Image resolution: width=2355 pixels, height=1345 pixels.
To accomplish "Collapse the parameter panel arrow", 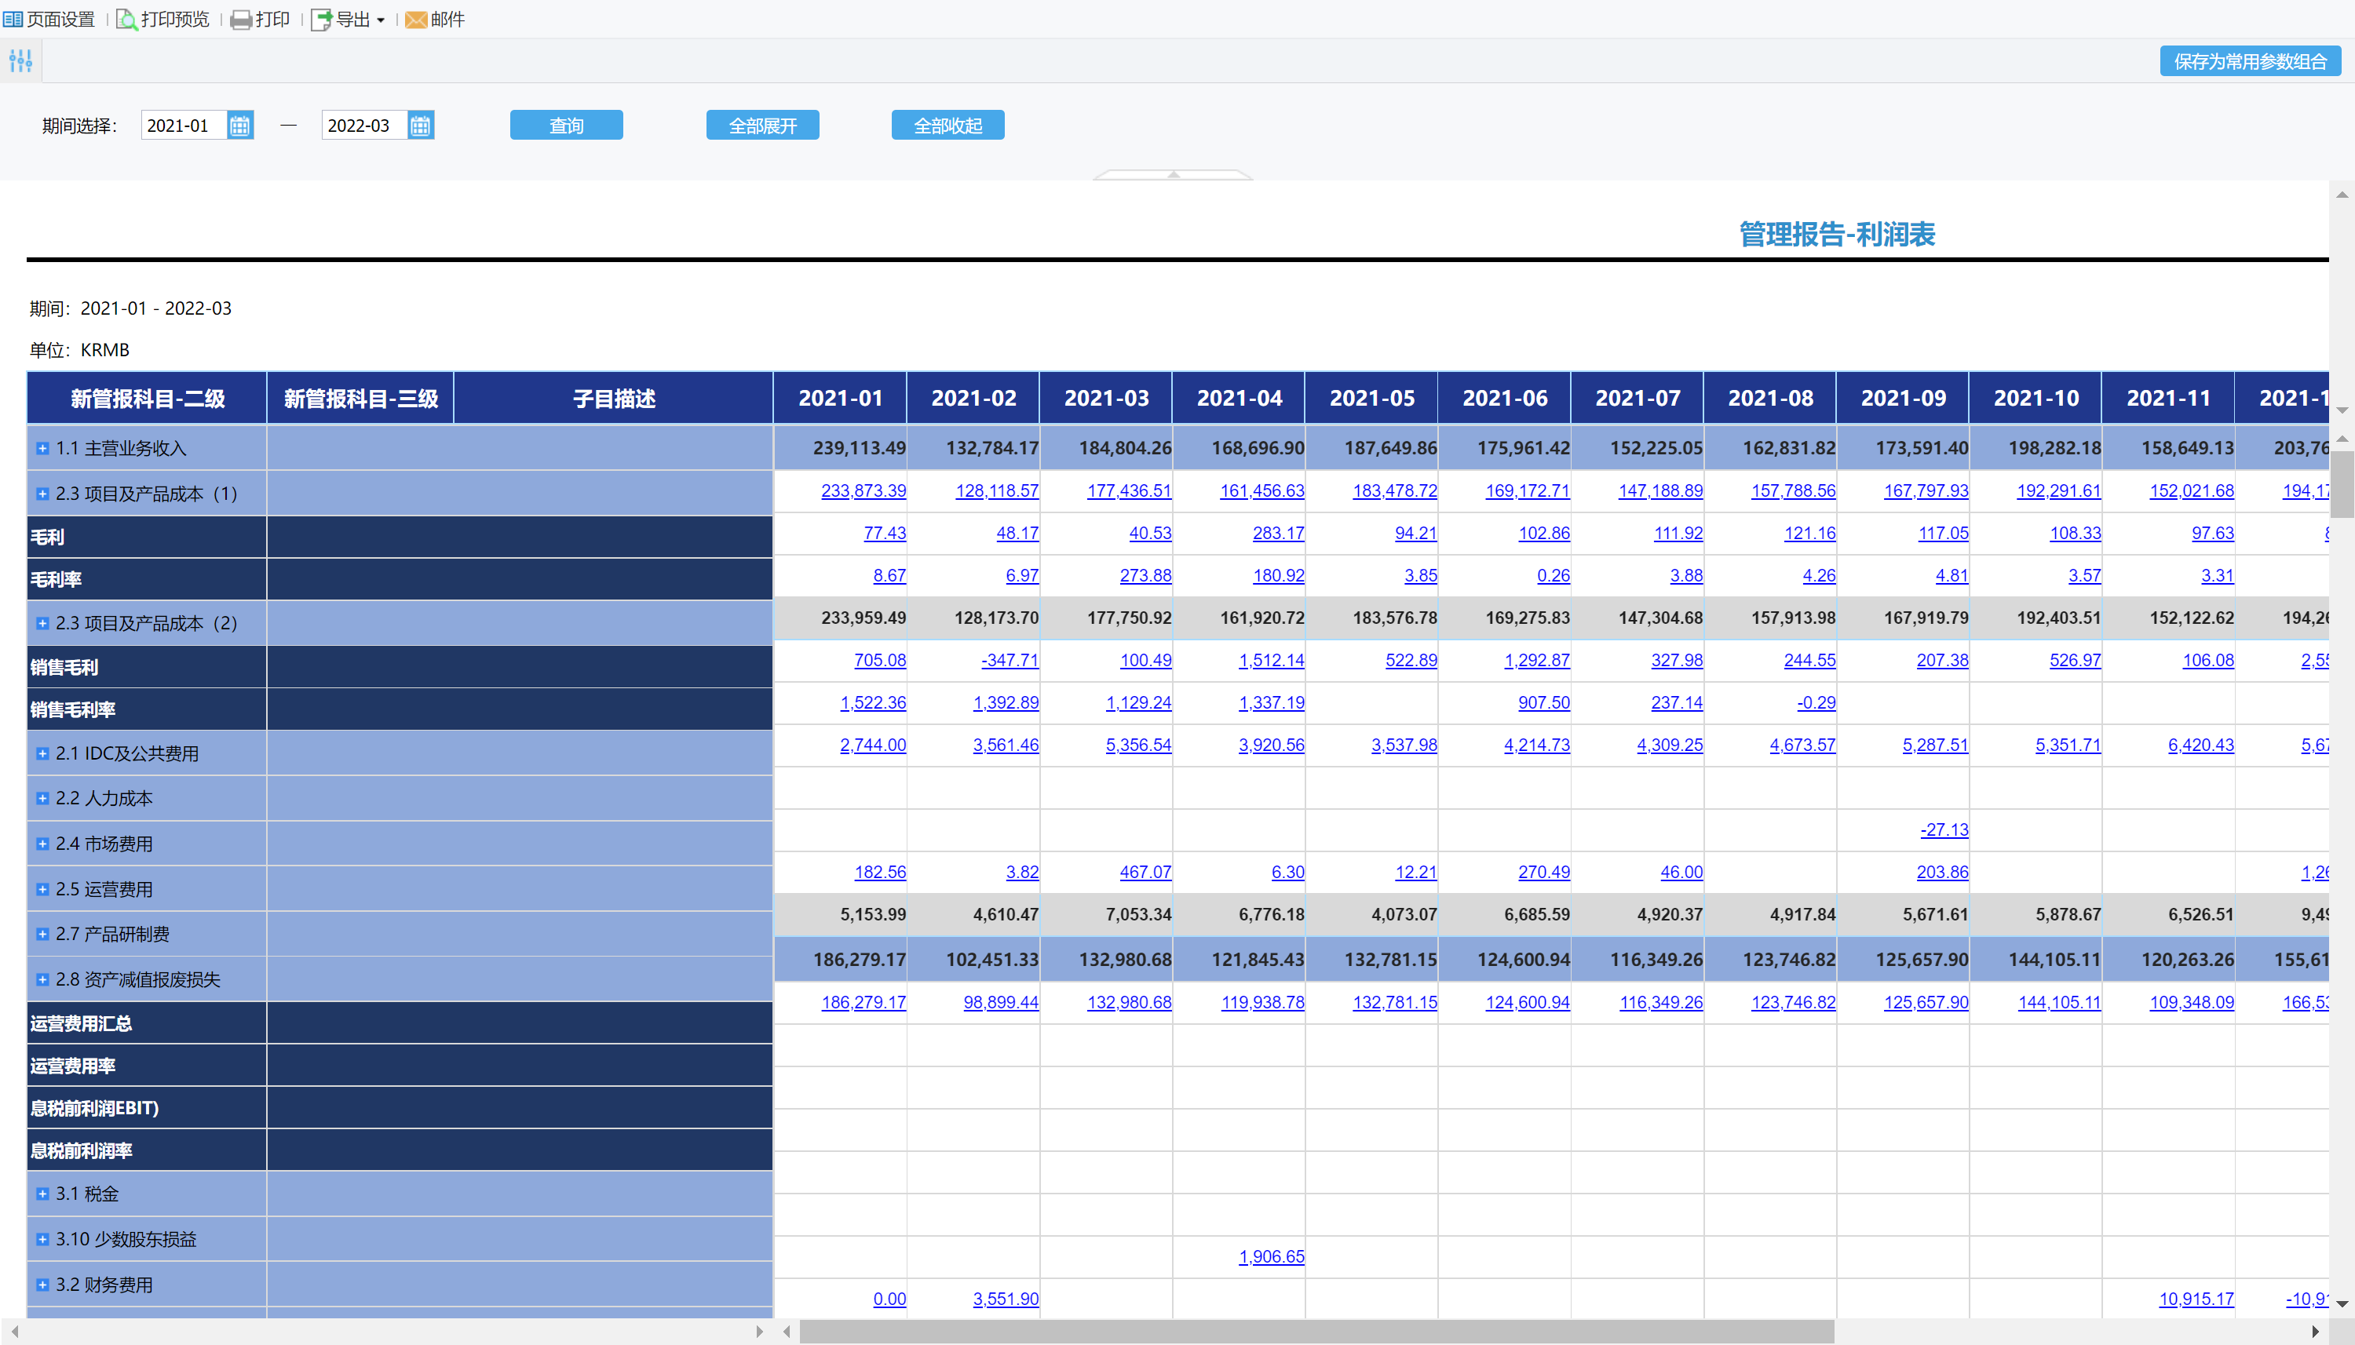I will click(x=1173, y=174).
